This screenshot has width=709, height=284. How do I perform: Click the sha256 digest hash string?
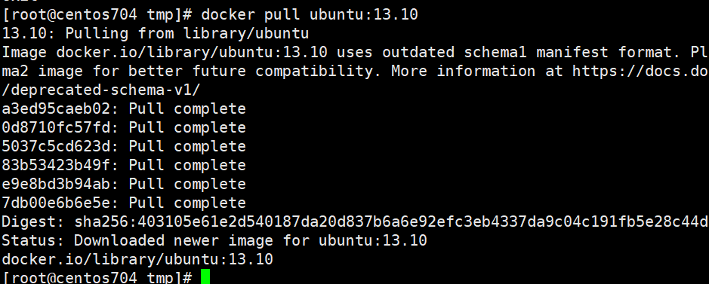392,221
